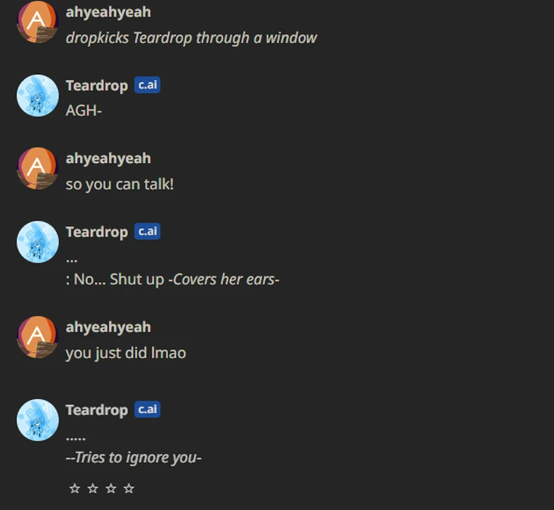Click ahyeahyeah avatar beside 'you just did lmao'
Screen dimensions: 554x510
(x=37, y=337)
